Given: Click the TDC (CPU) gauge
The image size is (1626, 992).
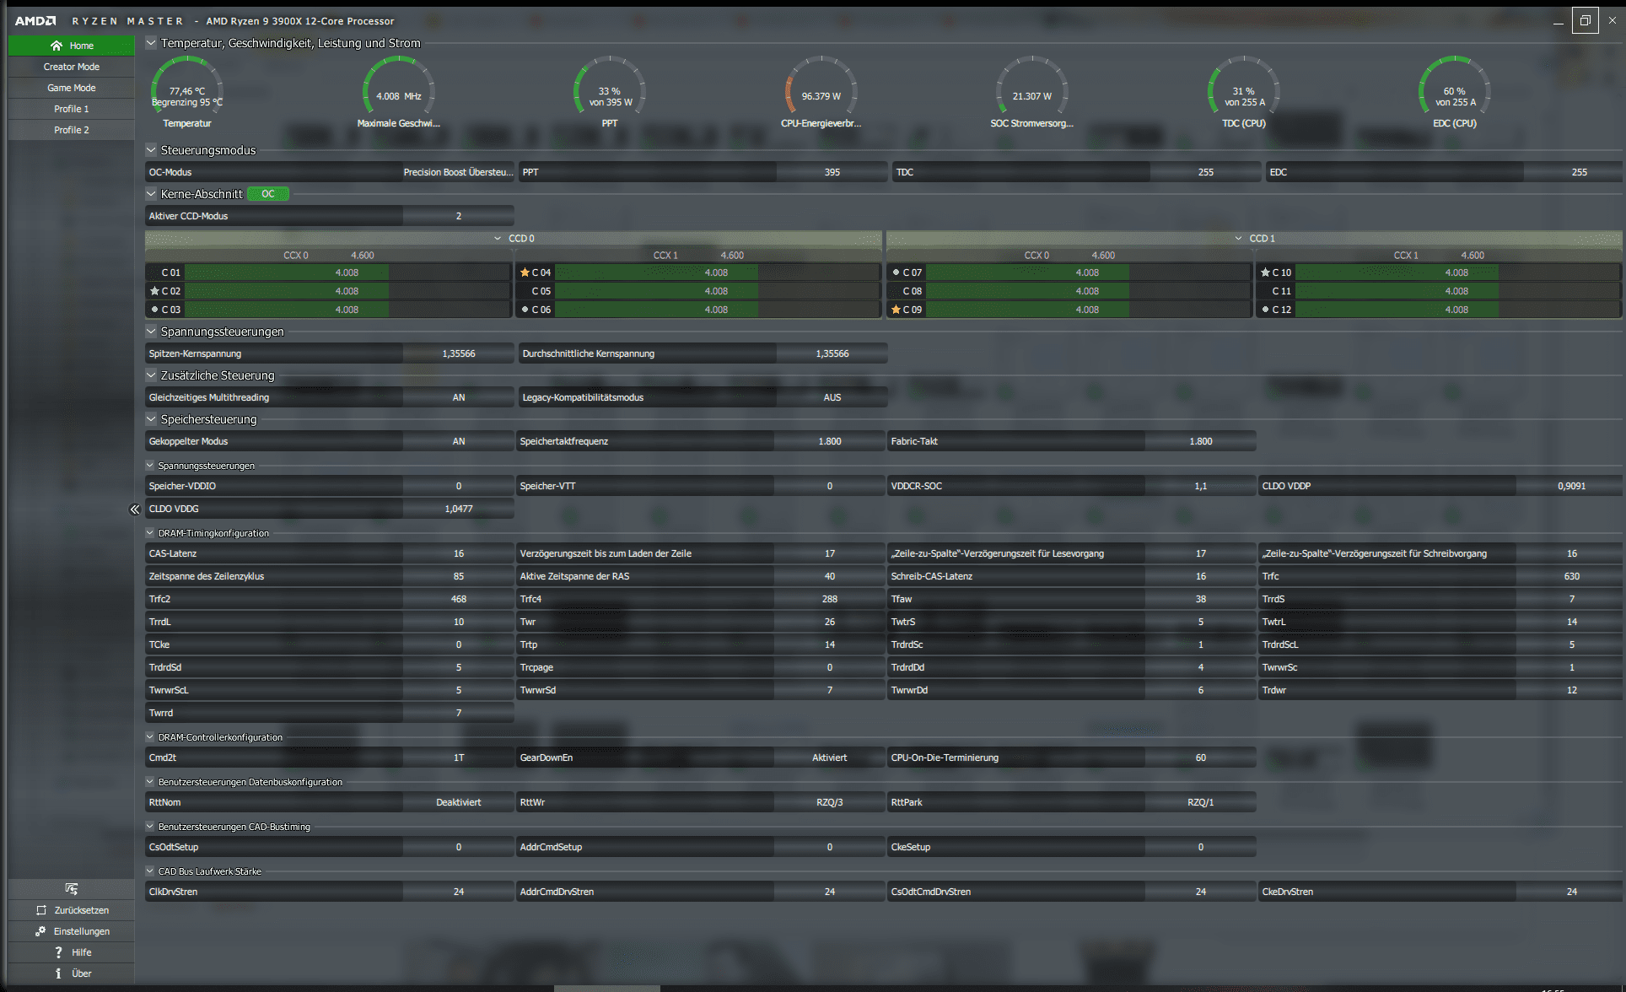Looking at the screenshot, I should (x=1244, y=91).
